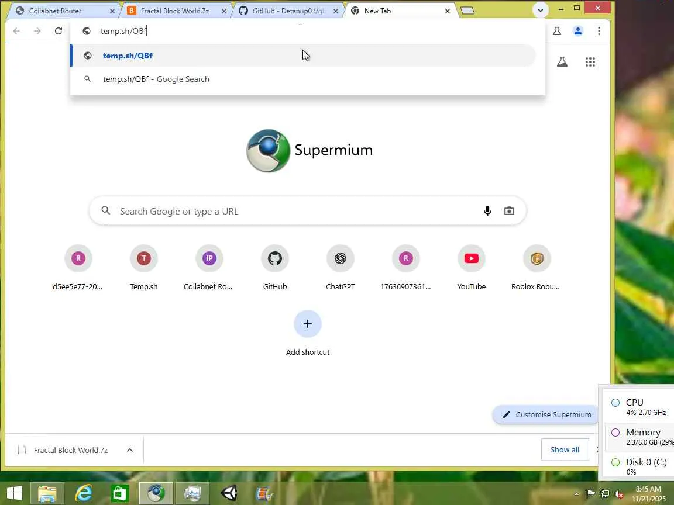Show hidden system tray icons
The height and width of the screenshot is (505, 674).
click(577, 494)
